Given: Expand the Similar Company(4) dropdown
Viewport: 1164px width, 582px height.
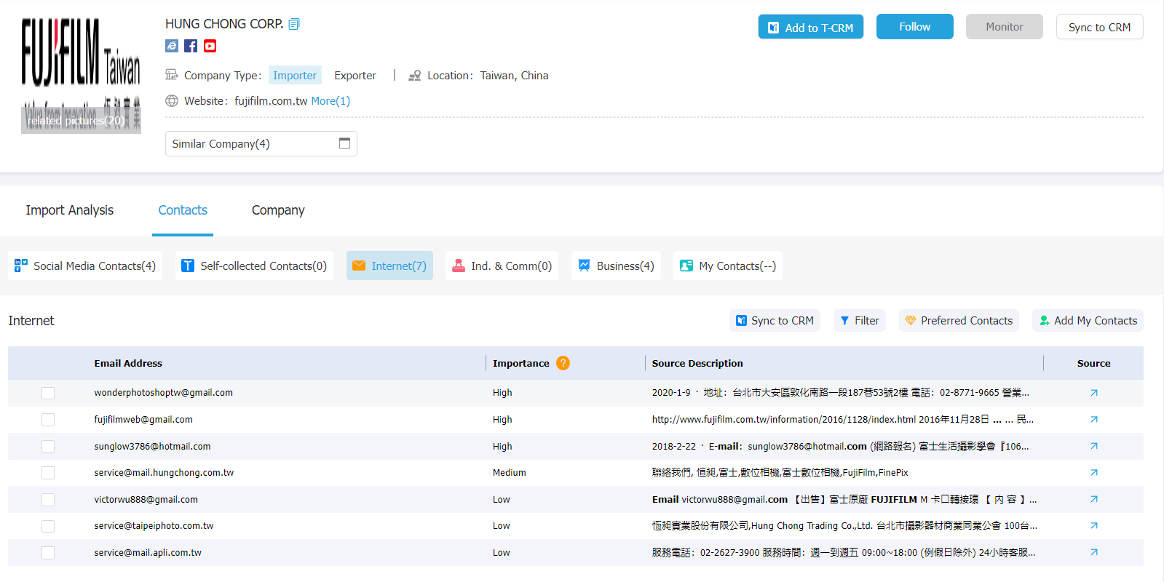Looking at the screenshot, I should 261,143.
